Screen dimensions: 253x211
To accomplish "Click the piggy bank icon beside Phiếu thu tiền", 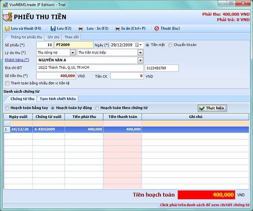I will pyautogui.click(x=7, y=17).
